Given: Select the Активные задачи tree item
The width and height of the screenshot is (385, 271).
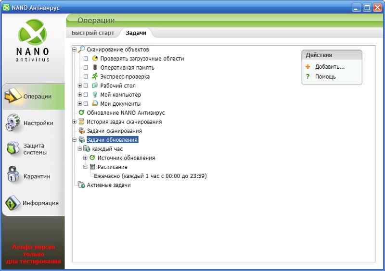Looking at the screenshot, I should 108,185.
